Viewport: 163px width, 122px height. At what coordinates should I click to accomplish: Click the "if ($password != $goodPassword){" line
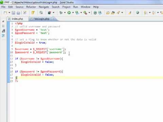pos(39,72)
